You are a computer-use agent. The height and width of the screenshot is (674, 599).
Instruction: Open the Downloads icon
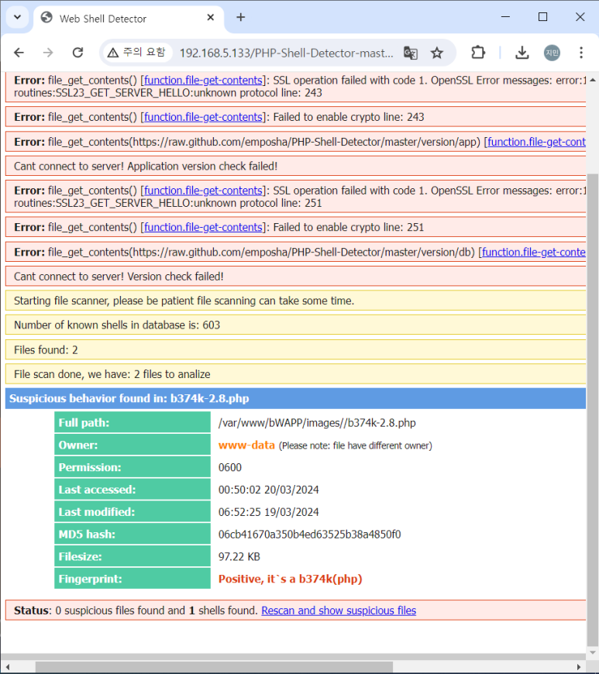522,53
